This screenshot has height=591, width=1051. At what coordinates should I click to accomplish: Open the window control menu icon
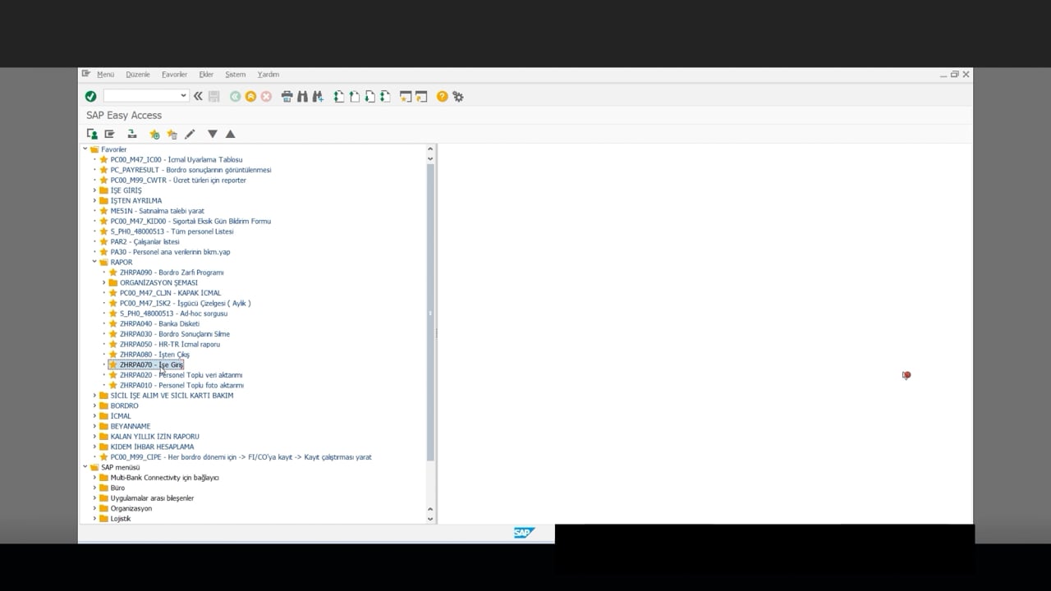pos(86,74)
